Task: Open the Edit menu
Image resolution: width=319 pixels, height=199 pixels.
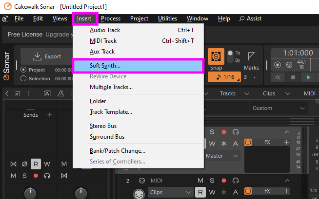Action: pyautogui.click(x=38, y=18)
